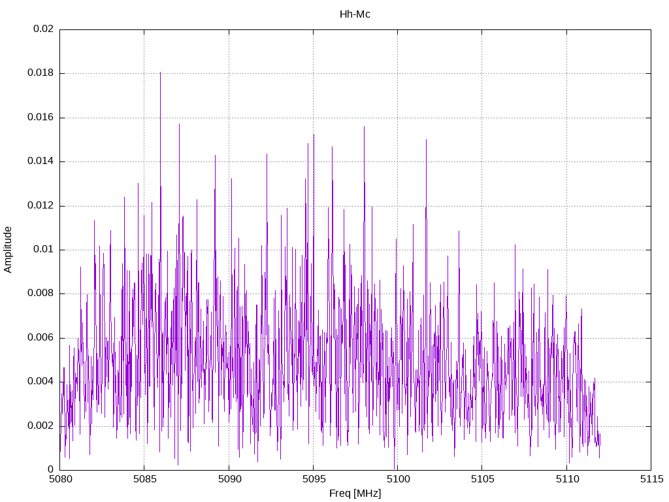Click the 0.018 y-axis tick label

click(41, 73)
